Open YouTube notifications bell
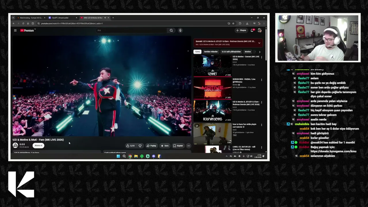The height and width of the screenshot is (207, 368). pyautogui.click(x=252, y=30)
